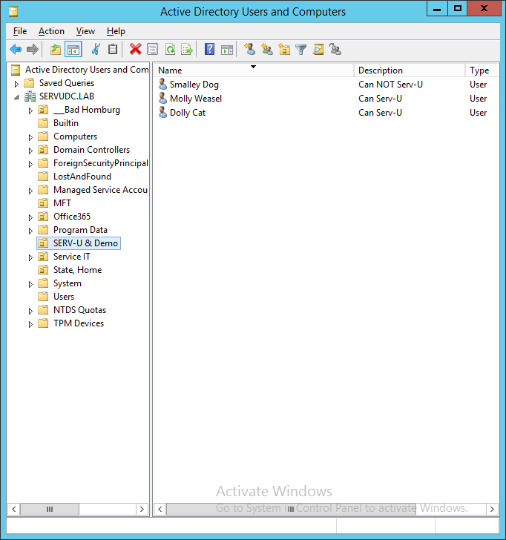
Task: Click the Paste clipboard toolbar icon
Action: click(113, 50)
